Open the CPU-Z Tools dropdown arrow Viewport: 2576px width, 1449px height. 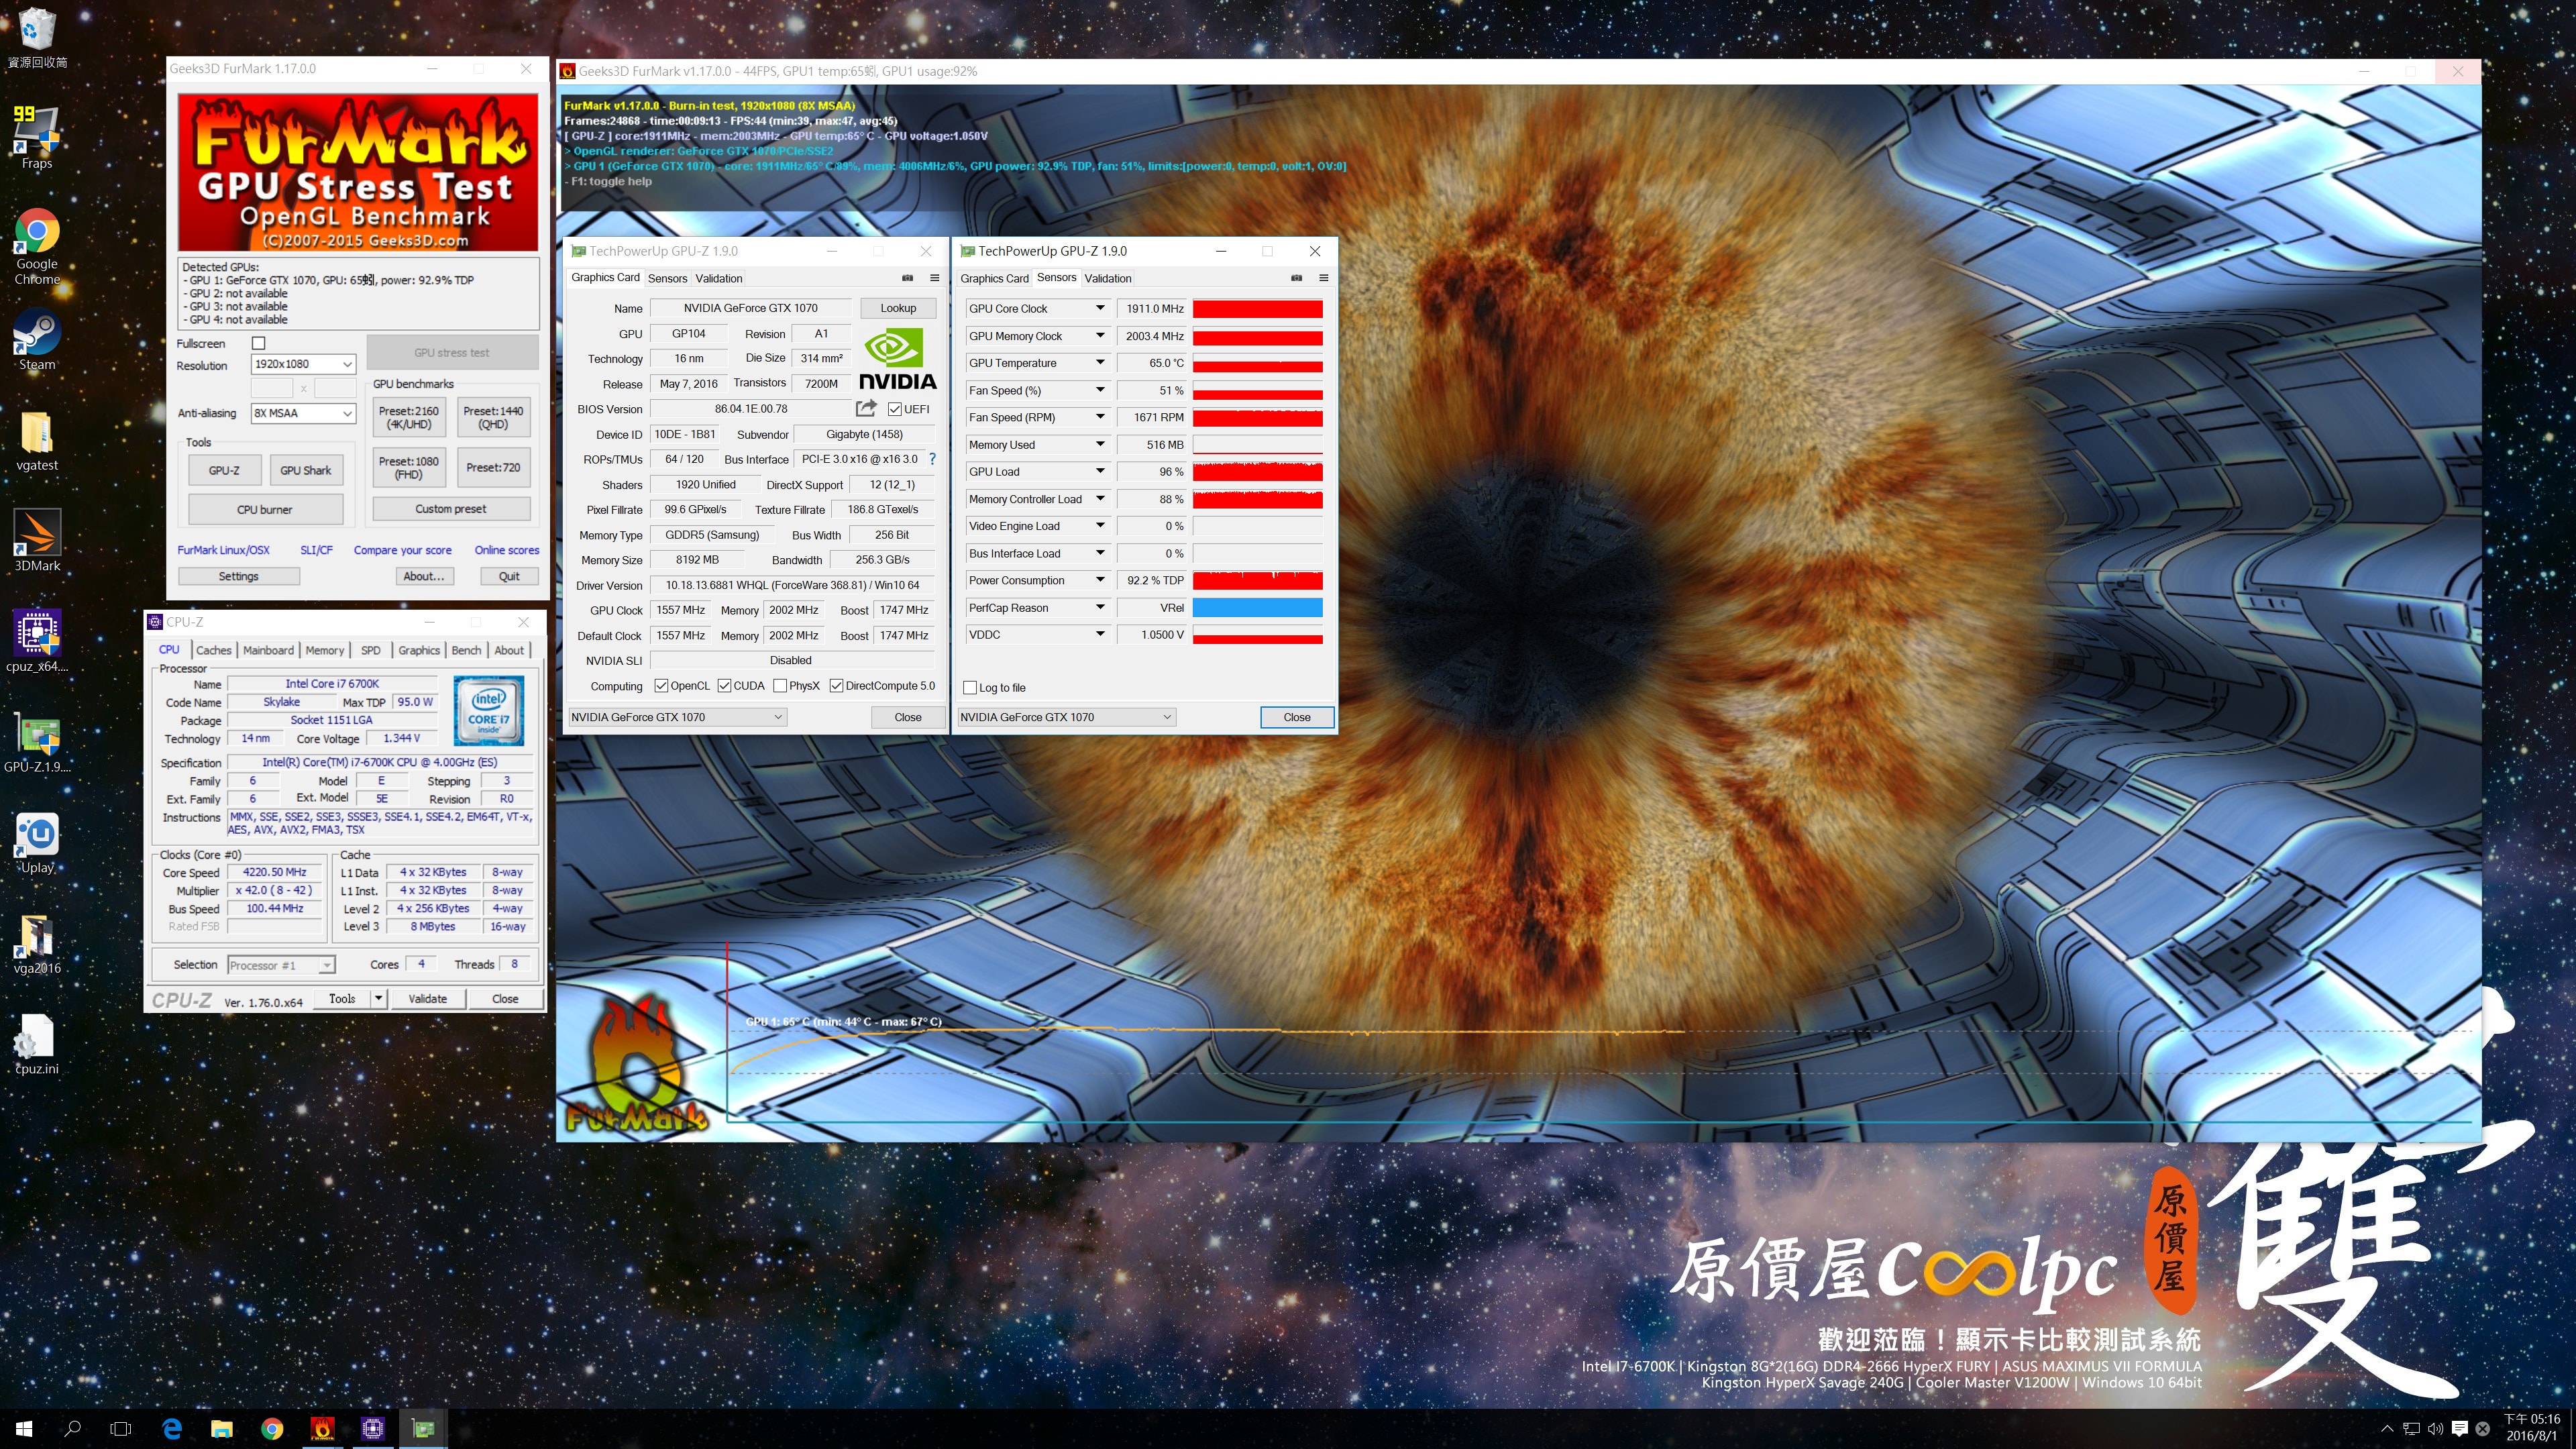378,998
